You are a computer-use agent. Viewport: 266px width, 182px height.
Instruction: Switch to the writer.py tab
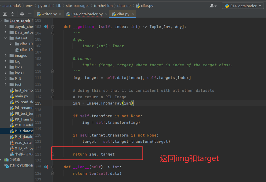click(47, 14)
